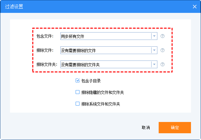Screen dimensions: 201x140
Task: Click the 取消 button
Action: click(146, 127)
